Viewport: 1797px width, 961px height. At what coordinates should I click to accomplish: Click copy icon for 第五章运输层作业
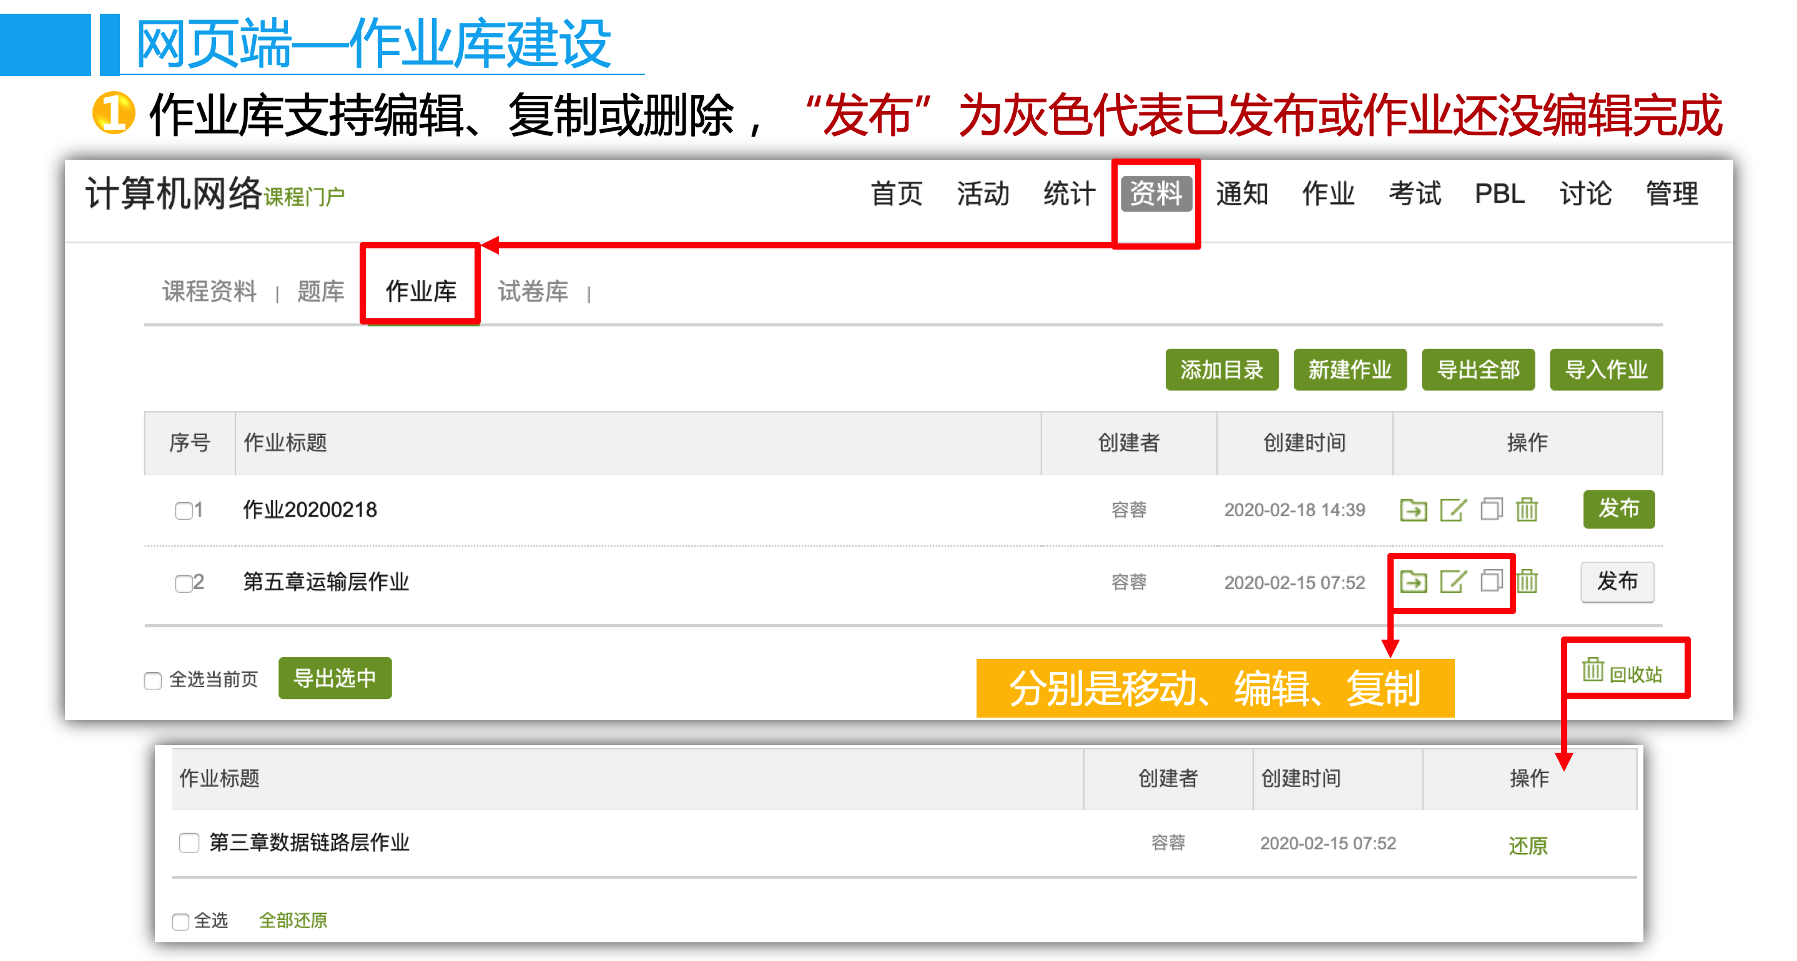coord(1491,581)
